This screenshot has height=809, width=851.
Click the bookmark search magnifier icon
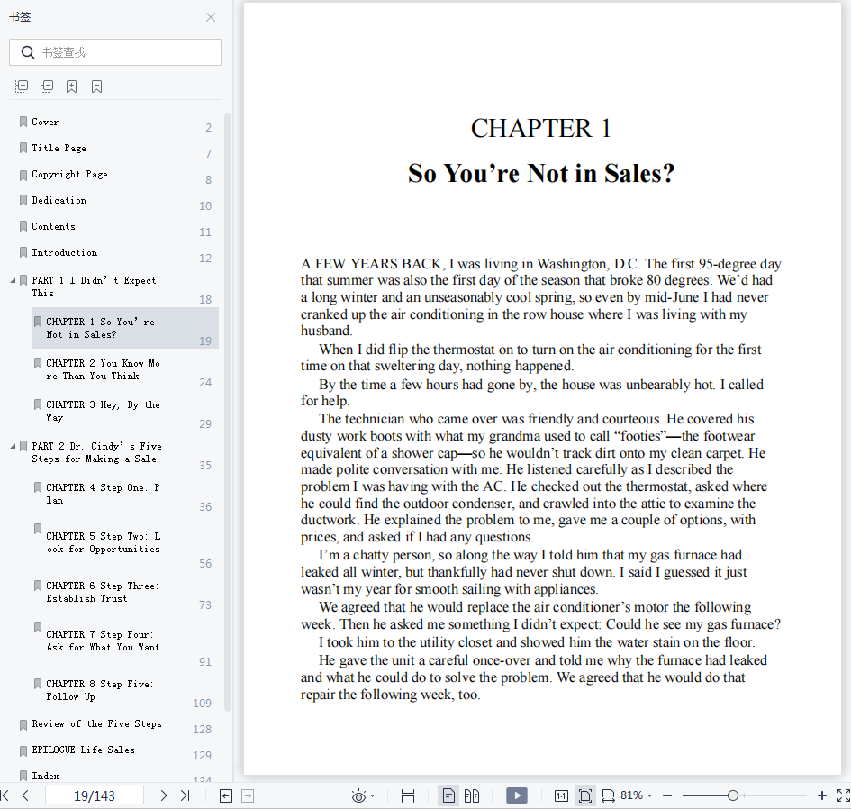[27, 52]
